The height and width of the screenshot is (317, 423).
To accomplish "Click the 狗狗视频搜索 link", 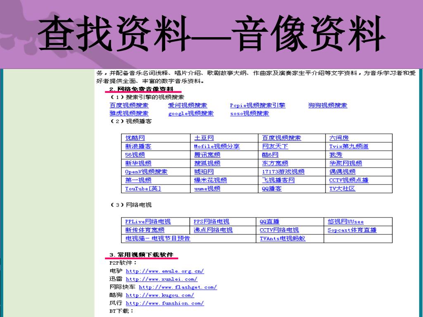I will (x=328, y=105).
